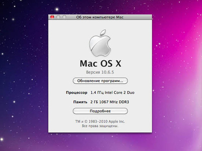Click the silver Apple logo image
The image size is (202, 151).
click(100, 43)
